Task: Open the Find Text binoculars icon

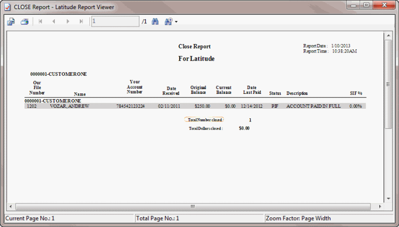Action: (x=156, y=22)
